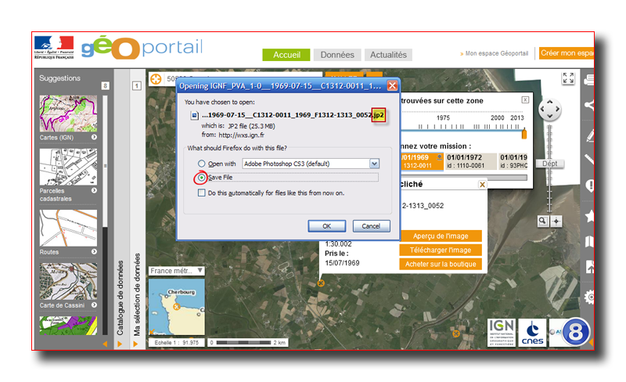
Task: Click the République Française logo
Action: coord(54,47)
